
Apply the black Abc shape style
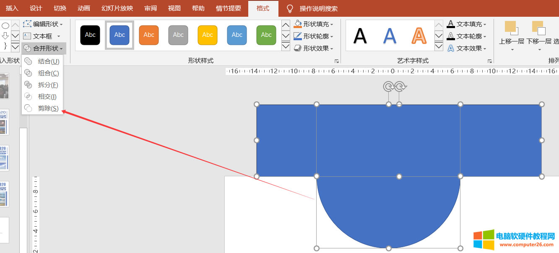click(x=90, y=35)
